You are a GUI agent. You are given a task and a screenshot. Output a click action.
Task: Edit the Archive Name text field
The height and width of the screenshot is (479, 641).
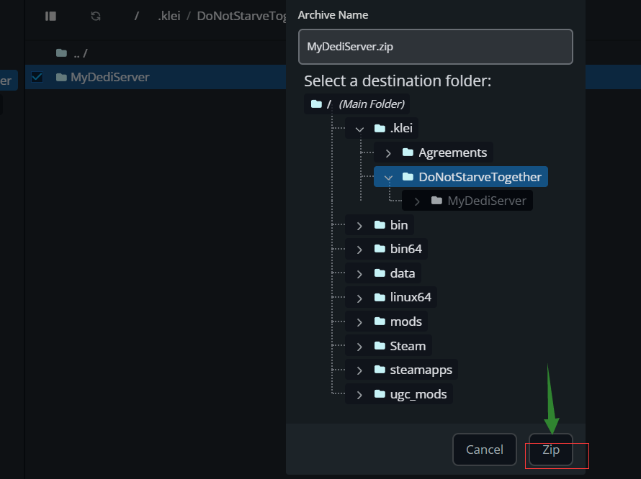tap(435, 47)
